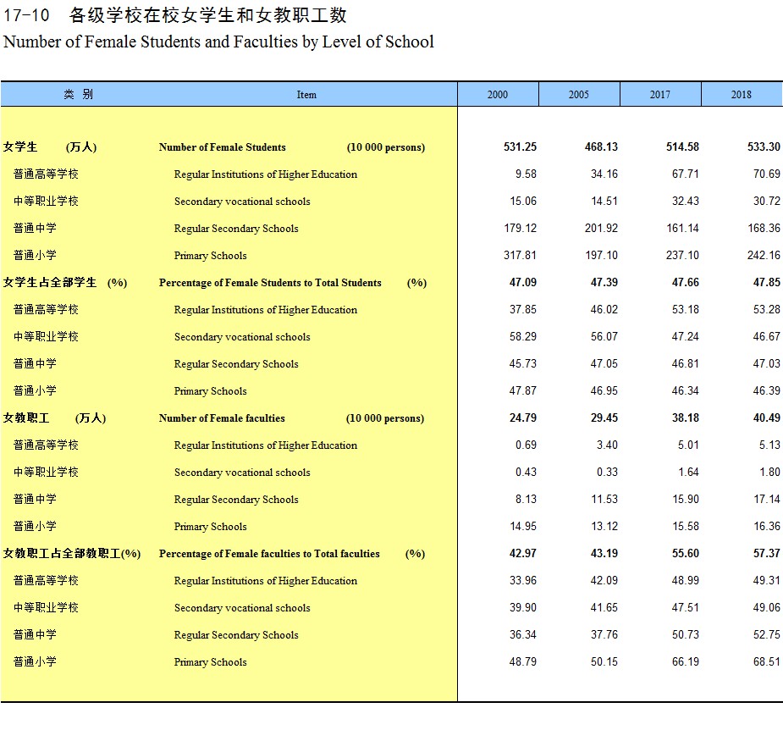Click the value 24.79
The height and width of the screenshot is (730, 783).
523,418
